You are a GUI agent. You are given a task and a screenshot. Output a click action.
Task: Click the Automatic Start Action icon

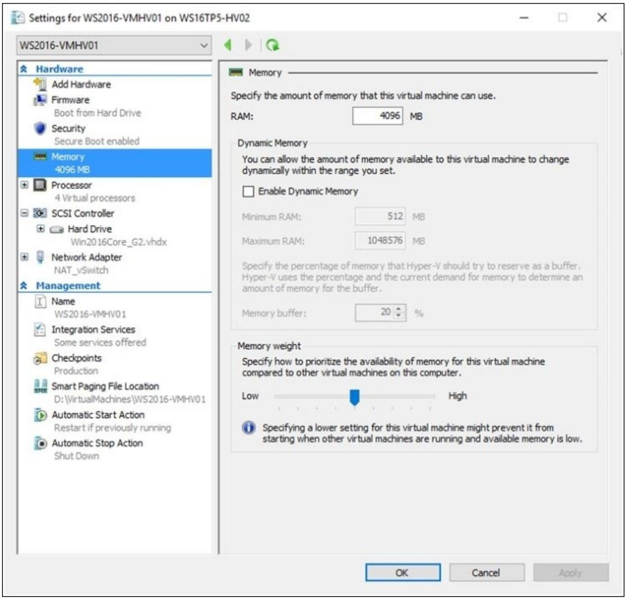coord(40,415)
